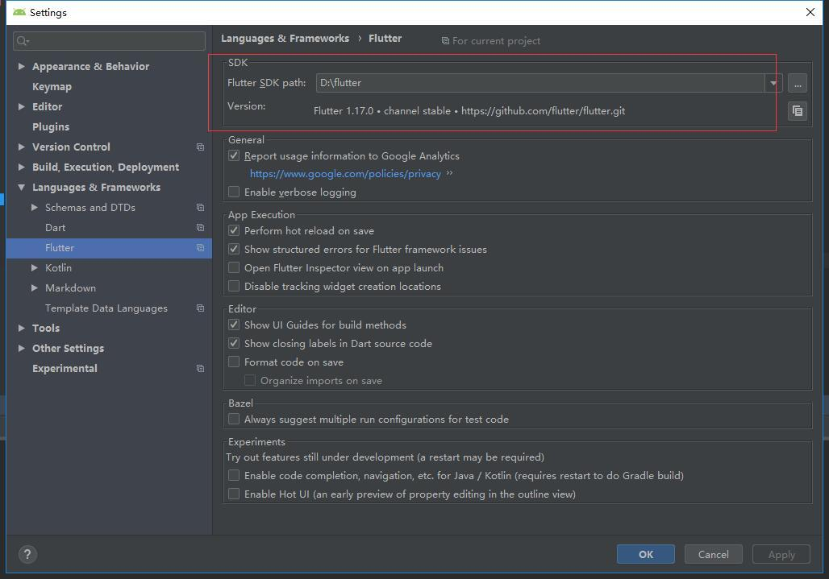Screen dimensions: 829x579
Task: Copy Flutter version info with the copy icon
Action: (x=798, y=111)
